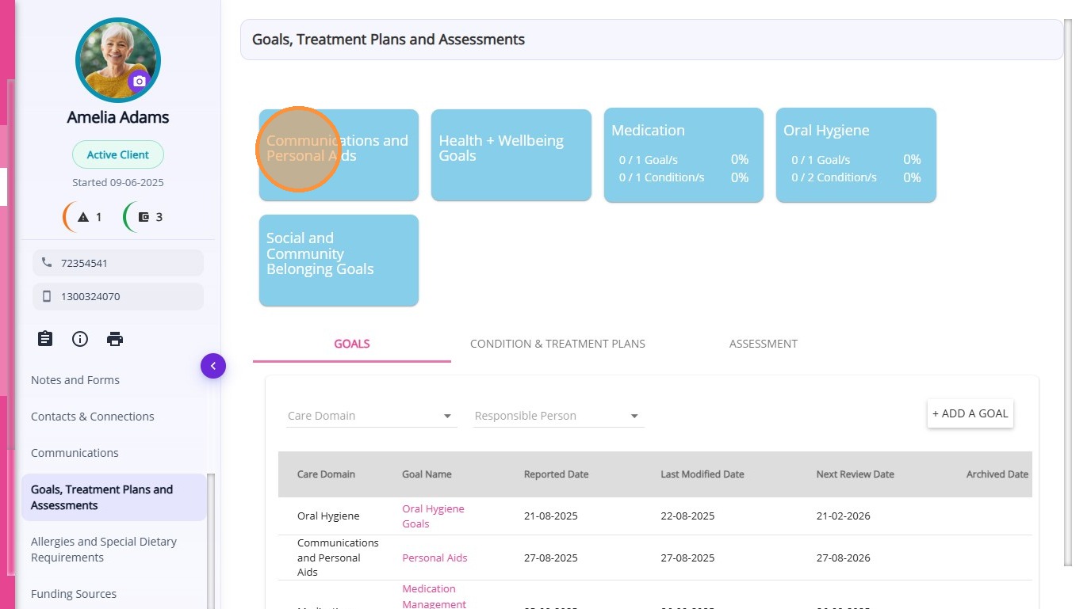Expand the Care Domain dropdown
Screen dimensions: 1091x609
pyautogui.click(x=371, y=416)
